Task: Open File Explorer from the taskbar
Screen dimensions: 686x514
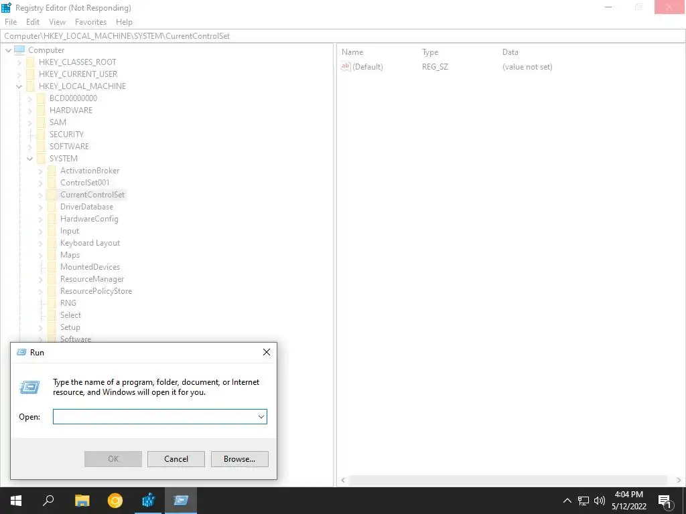Action: [82, 501]
